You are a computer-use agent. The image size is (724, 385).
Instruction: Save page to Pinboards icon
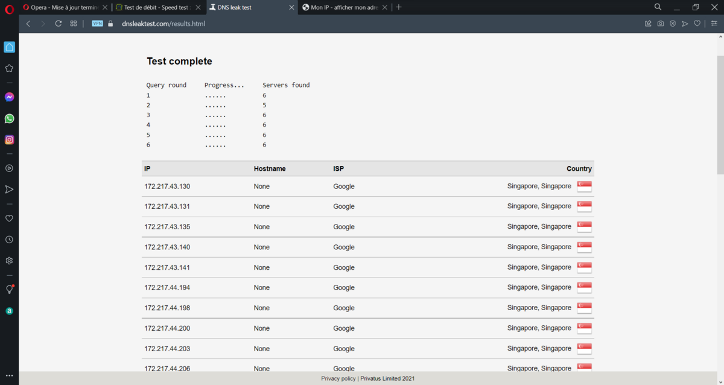click(648, 24)
